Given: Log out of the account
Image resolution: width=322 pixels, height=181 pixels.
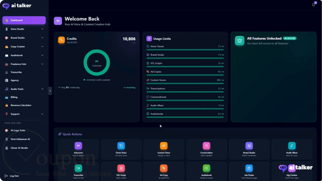Looking at the screenshot, I should tap(12, 176).
